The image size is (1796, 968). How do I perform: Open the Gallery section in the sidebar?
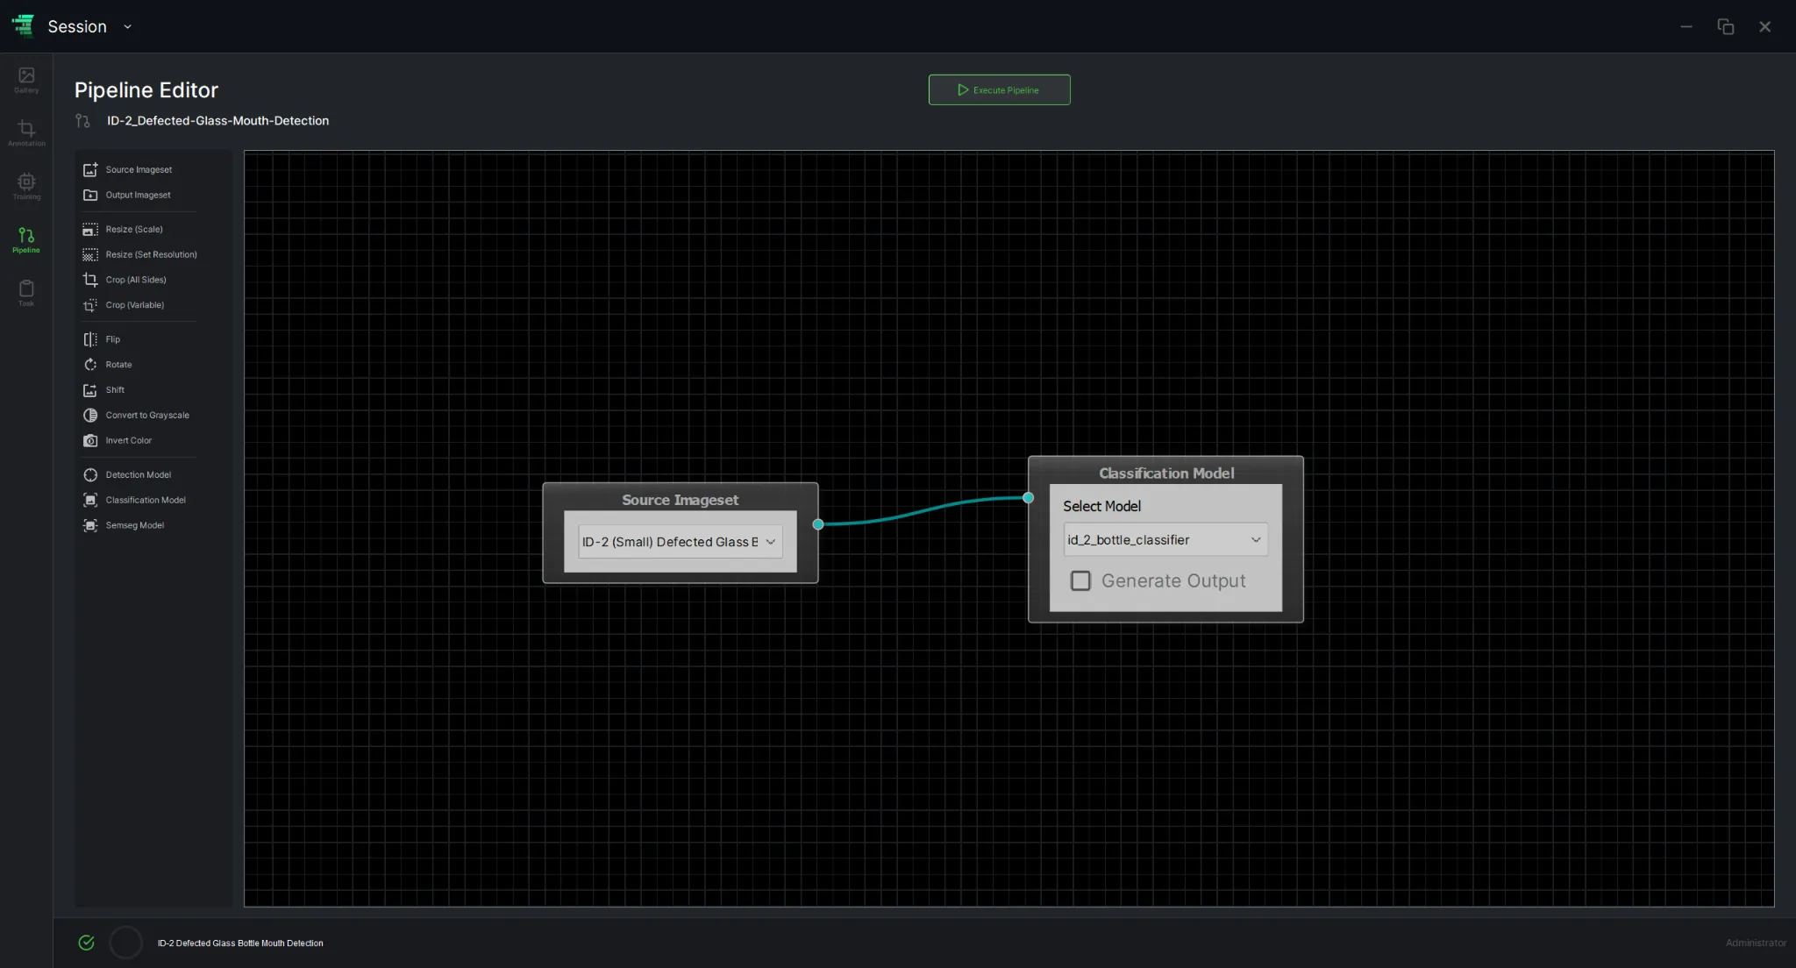pyautogui.click(x=26, y=80)
